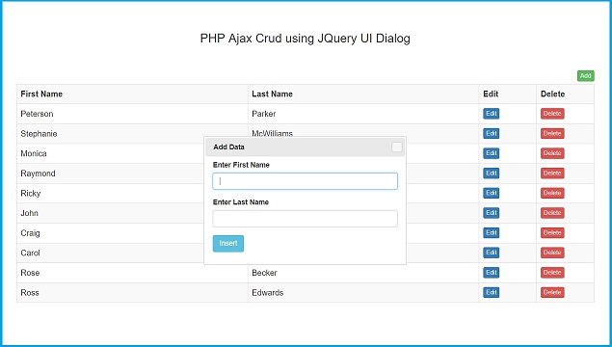Delete the Ross Edwards row
This screenshot has height=347, width=612.
(x=552, y=292)
